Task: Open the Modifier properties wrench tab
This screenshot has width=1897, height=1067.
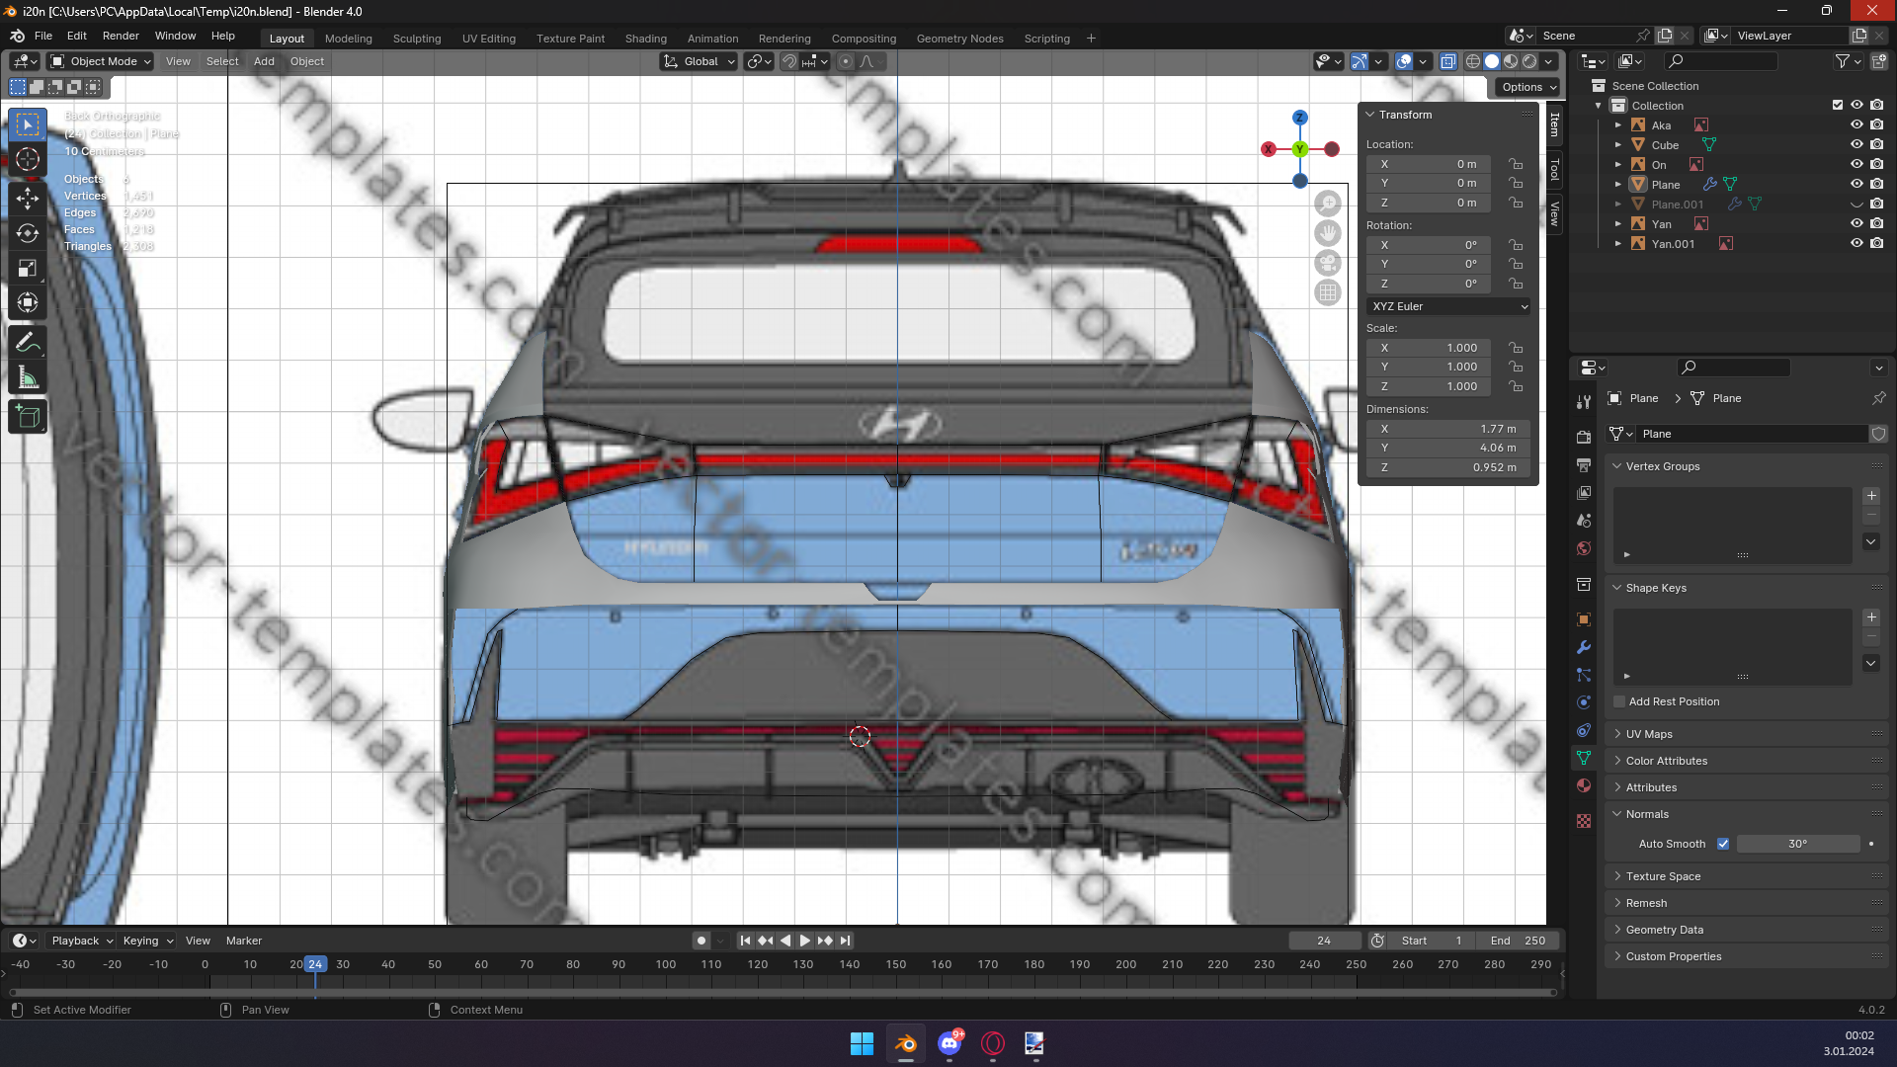Action: (1584, 648)
